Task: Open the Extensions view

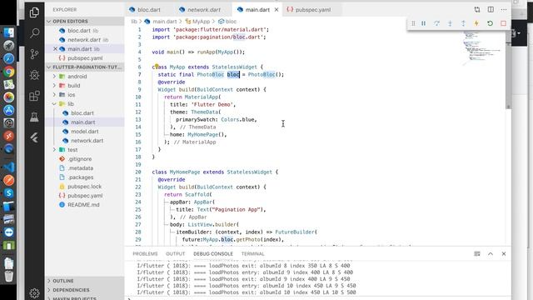Action: (x=34, y=96)
